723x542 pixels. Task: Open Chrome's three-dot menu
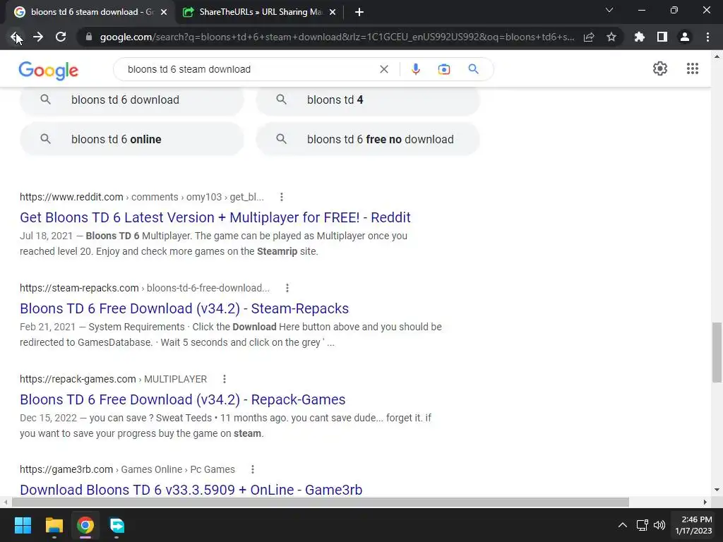pos(707,37)
